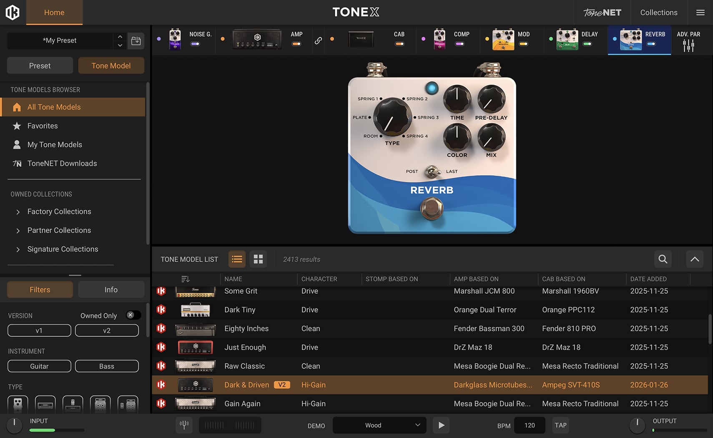
Task: Open the Preset tab
Action: (x=40, y=65)
